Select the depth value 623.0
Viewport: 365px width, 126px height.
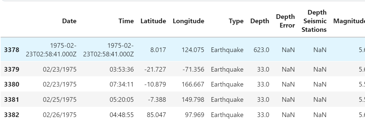[262, 50]
